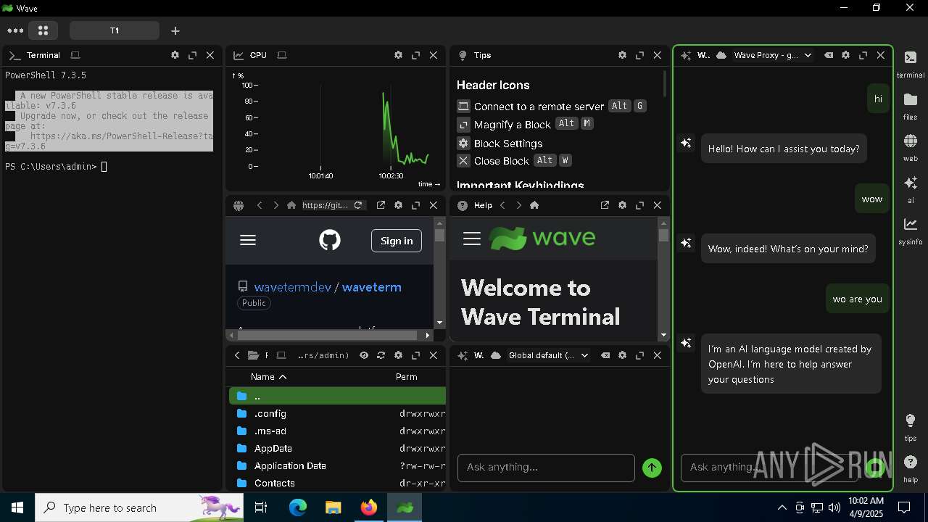Open Tips block settings gear

[x=622, y=55]
